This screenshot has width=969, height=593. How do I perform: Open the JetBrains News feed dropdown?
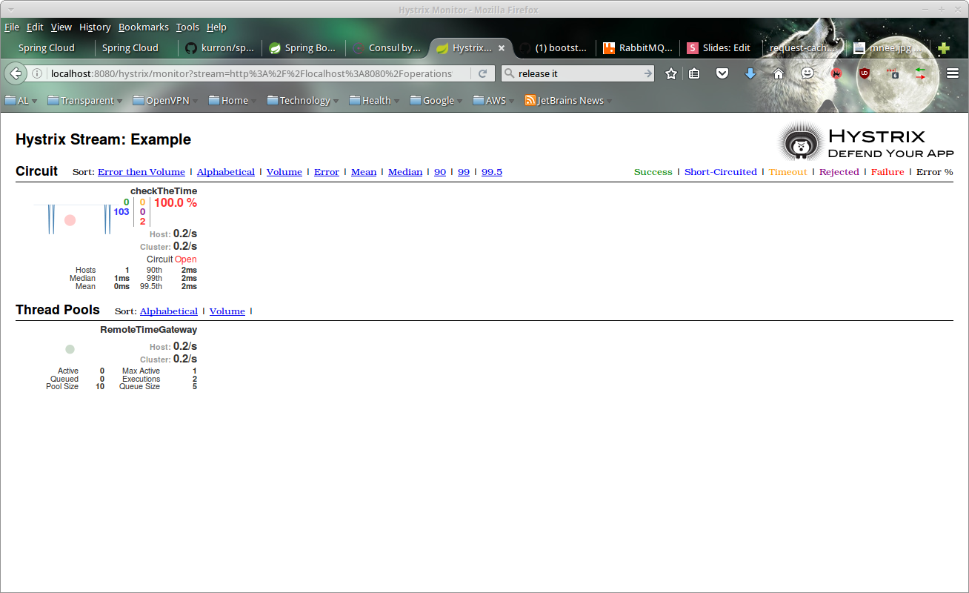611,102
